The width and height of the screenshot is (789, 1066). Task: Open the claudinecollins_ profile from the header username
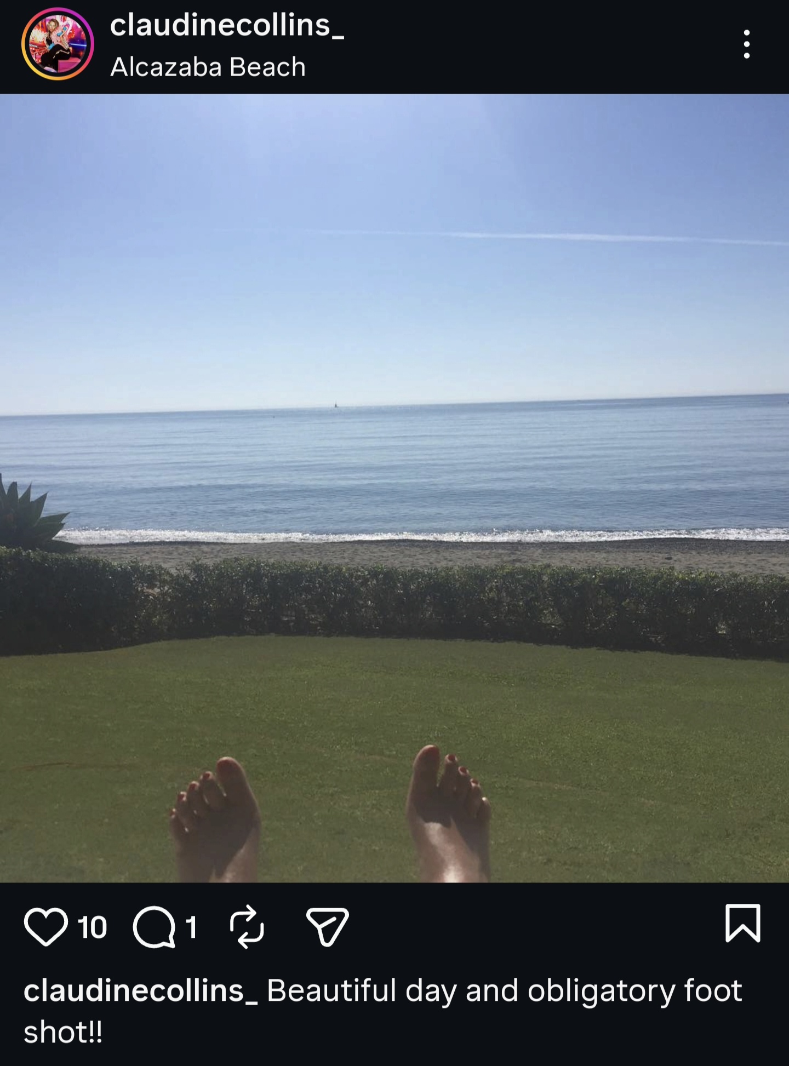click(227, 25)
